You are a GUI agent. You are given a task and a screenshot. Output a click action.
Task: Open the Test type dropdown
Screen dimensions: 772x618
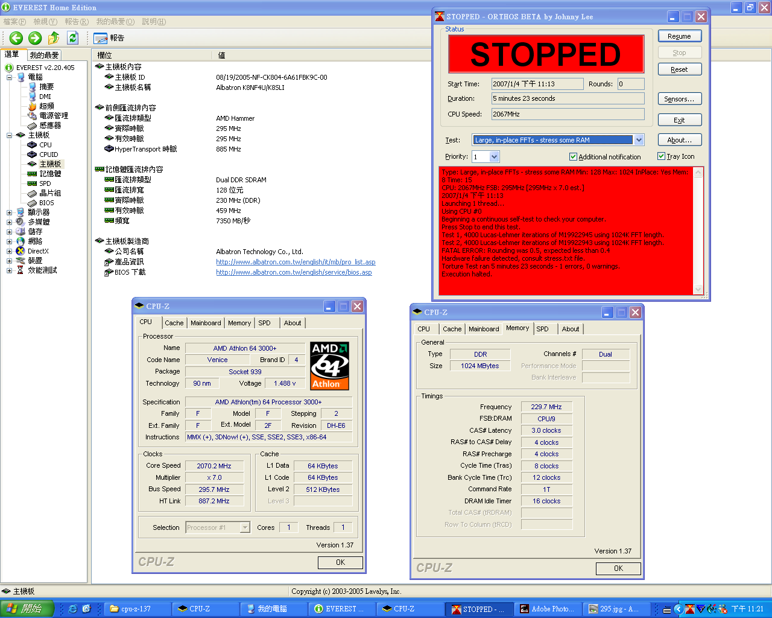pyautogui.click(x=639, y=140)
